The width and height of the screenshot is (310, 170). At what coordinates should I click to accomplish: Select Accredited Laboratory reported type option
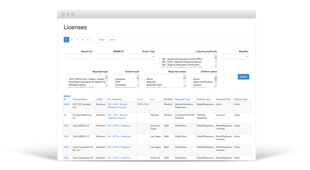coord(87,82)
